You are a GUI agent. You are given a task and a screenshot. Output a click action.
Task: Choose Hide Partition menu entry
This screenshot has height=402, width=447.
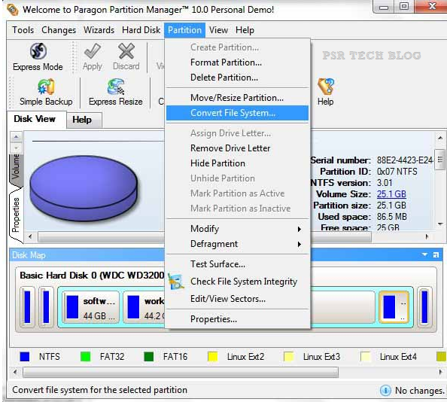(x=237, y=163)
